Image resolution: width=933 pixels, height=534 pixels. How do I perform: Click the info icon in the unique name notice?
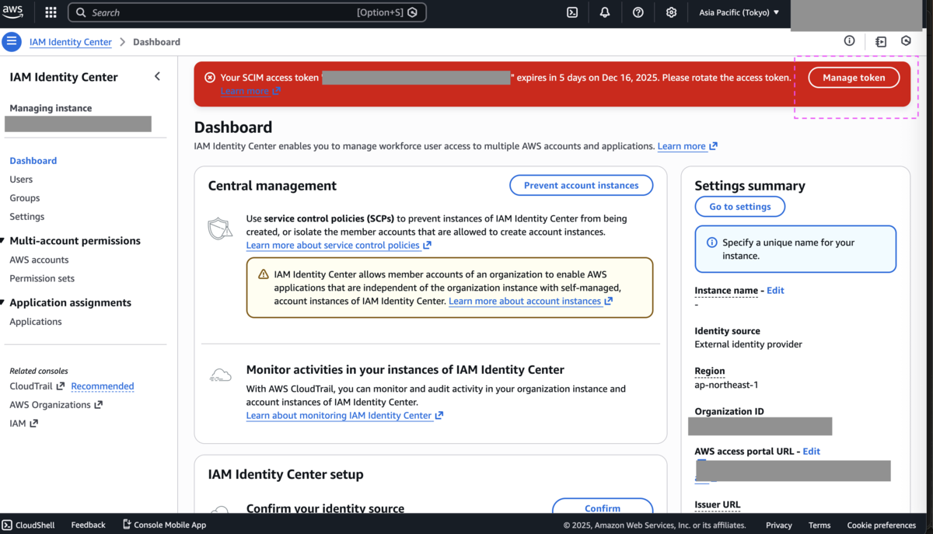[711, 243]
